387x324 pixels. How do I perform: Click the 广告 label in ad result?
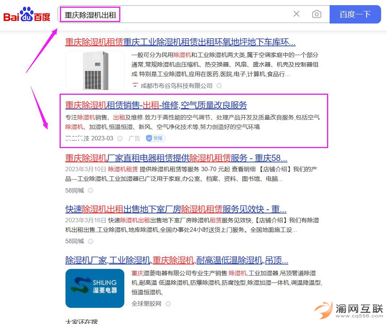pos(134,138)
